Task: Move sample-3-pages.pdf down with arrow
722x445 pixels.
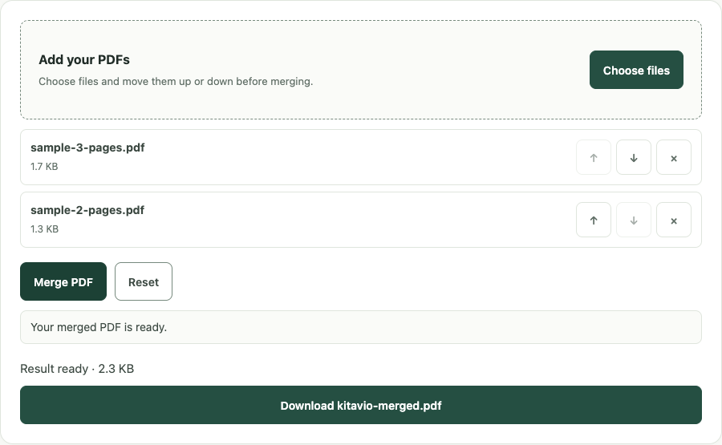Action: pyautogui.click(x=634, y=157)
